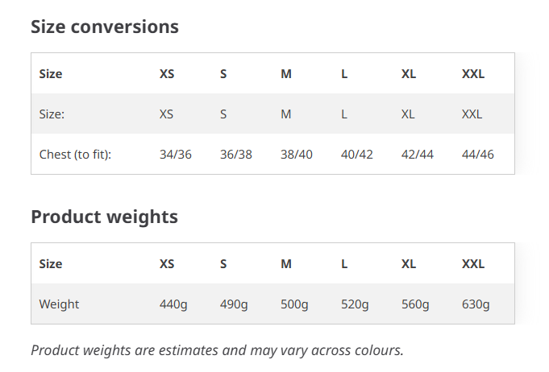Click the product weights estimates note
Viewport: 549px width, 372px height.
pos(217,350)
